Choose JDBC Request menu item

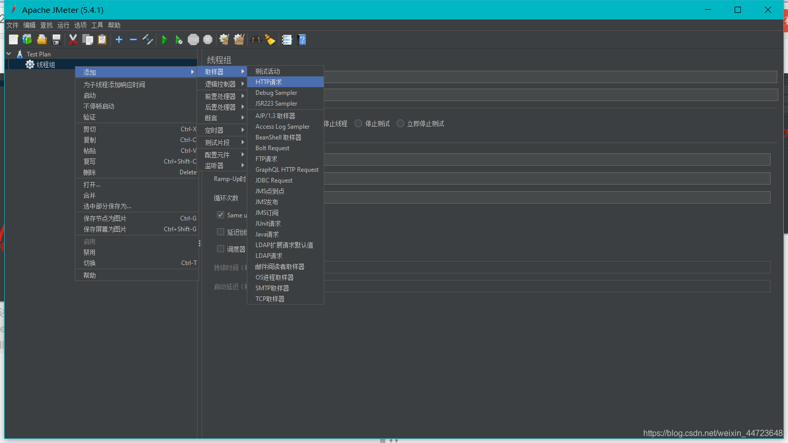tap(285, 180)
